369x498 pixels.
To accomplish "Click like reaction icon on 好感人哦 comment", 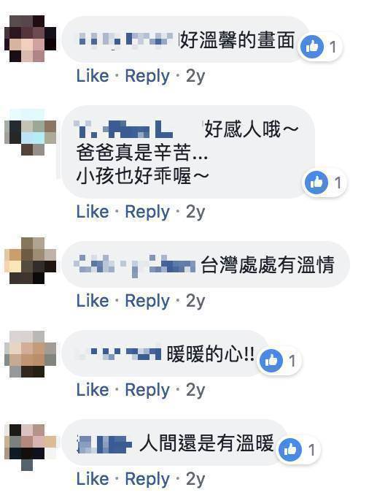I will (316, 183).
